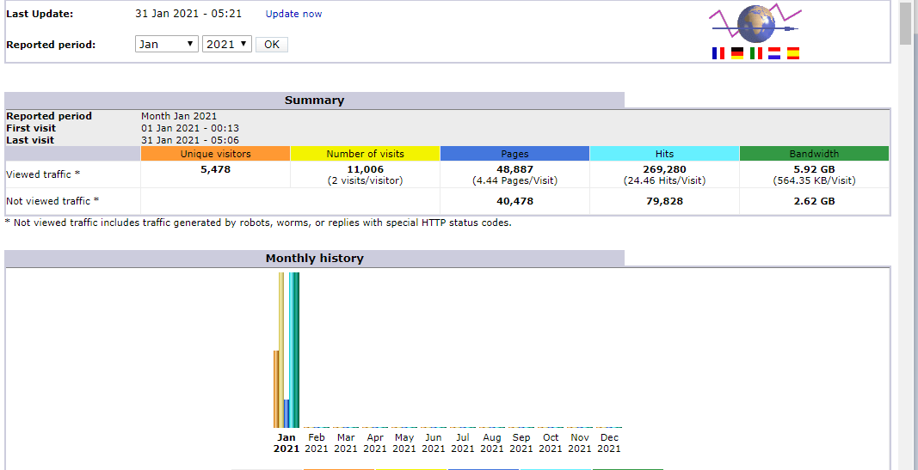The height and width of the screenshot is (470, 918).
Task: Select the blue Pages column header
Action: point(514,154)
